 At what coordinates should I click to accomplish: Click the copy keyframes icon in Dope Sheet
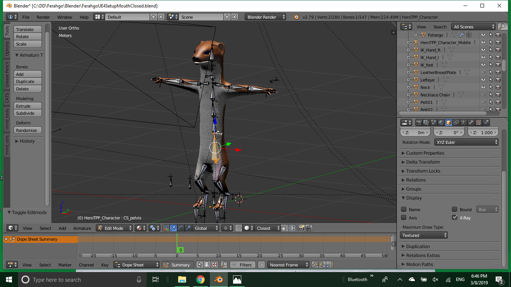[x=315, y=265]
